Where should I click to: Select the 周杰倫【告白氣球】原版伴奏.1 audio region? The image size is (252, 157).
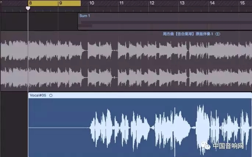coord(126,61)
